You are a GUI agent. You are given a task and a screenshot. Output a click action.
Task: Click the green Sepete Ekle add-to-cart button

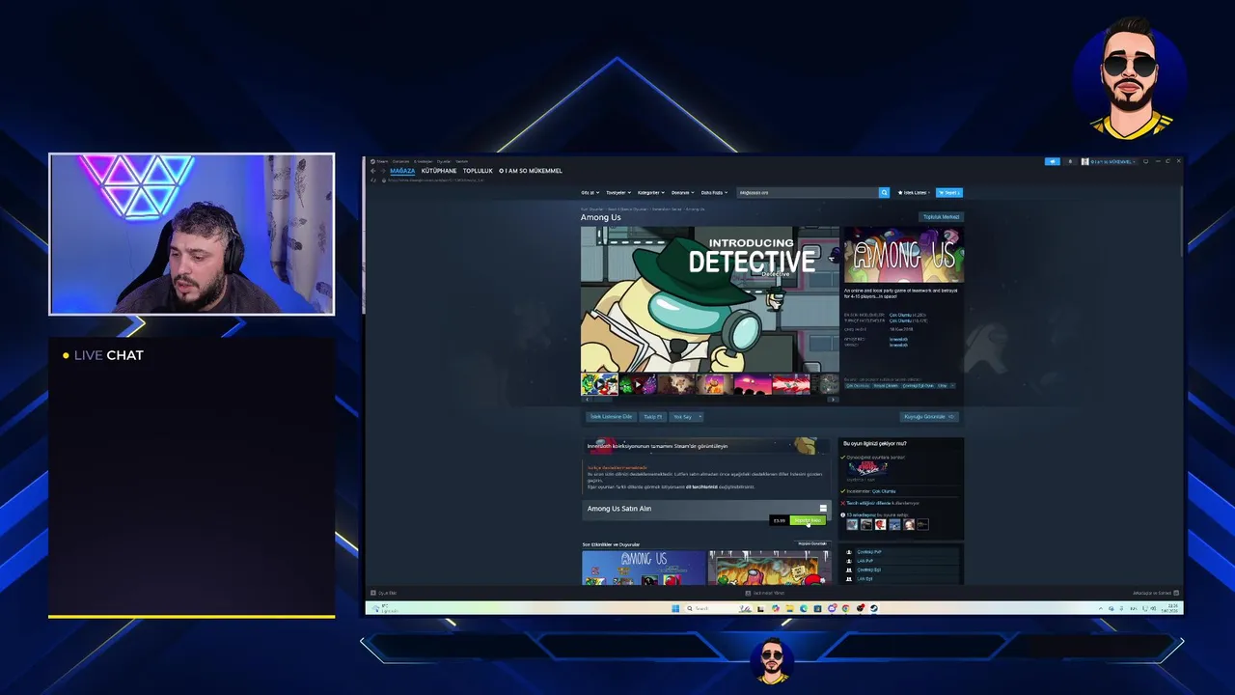point(808,520)
